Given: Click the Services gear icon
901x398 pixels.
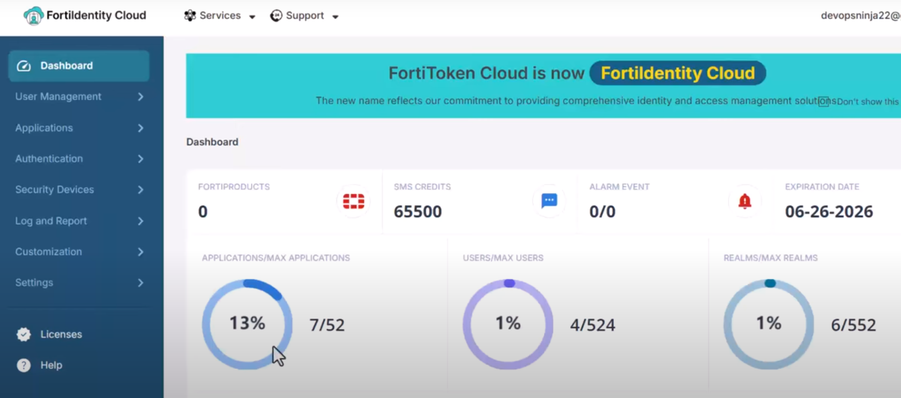Looking at the screenshot, I should coord(190,16).
